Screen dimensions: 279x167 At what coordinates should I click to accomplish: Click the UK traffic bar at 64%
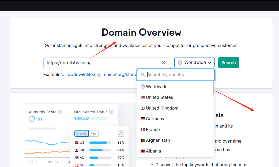click(100, 150)
